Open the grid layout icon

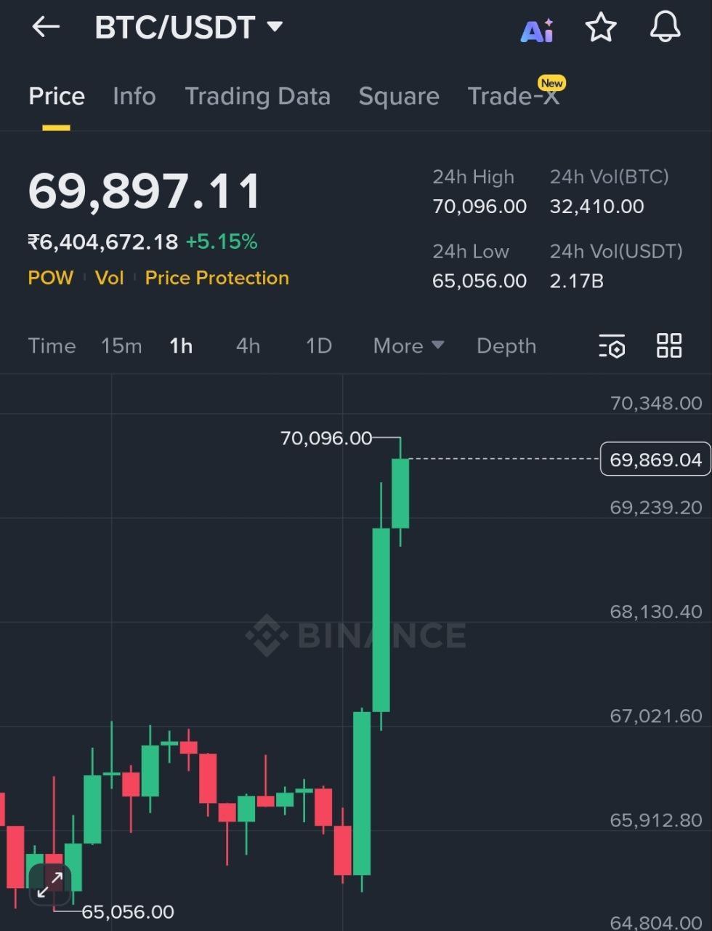(x=668, y=346)
